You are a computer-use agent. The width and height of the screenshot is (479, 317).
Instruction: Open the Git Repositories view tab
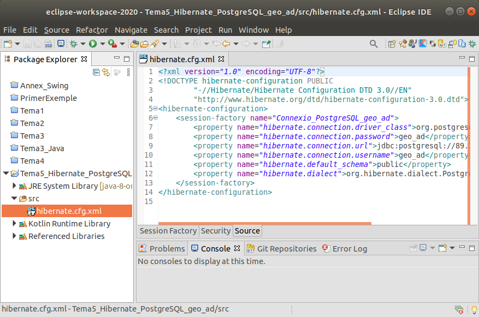281,249
